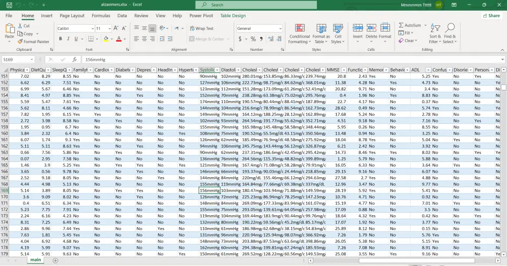Open the Borders tool
Screen dimensions: 507x266
click(91, 39)
